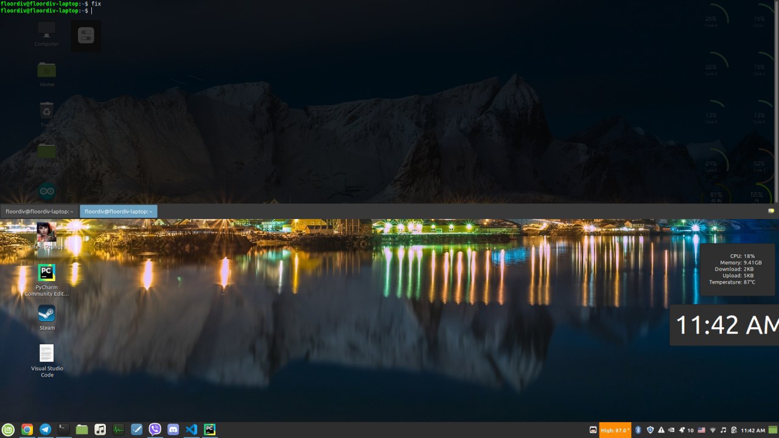This screenshot has height=438, width=779.
Task: Open the US flag keyboard layout indicator
Action: (x=702, y=430)
